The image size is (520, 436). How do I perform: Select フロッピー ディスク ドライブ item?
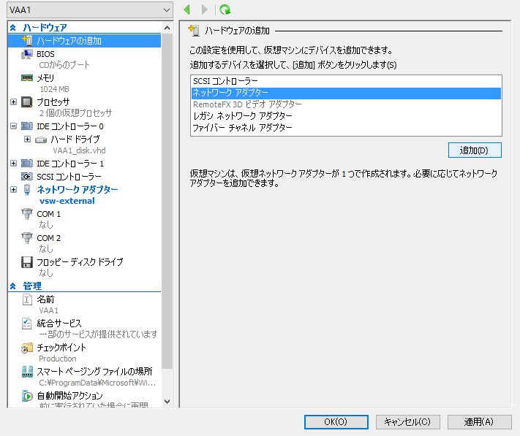80,262
